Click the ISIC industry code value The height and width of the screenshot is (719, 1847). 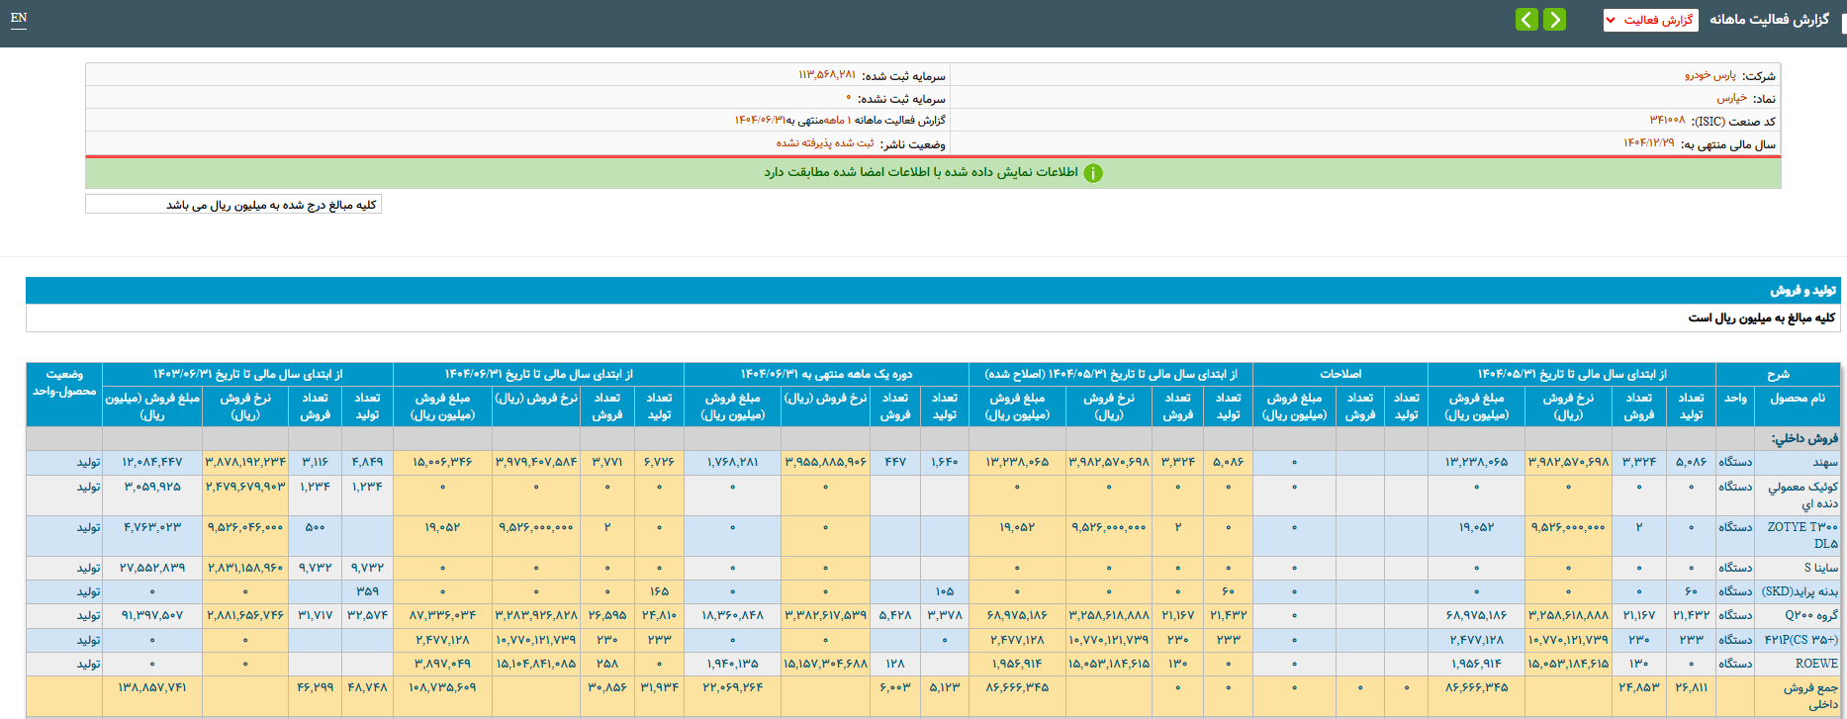tap(1667, 121)
